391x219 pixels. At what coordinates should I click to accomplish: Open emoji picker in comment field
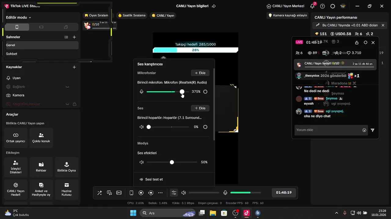click(364, 130)
